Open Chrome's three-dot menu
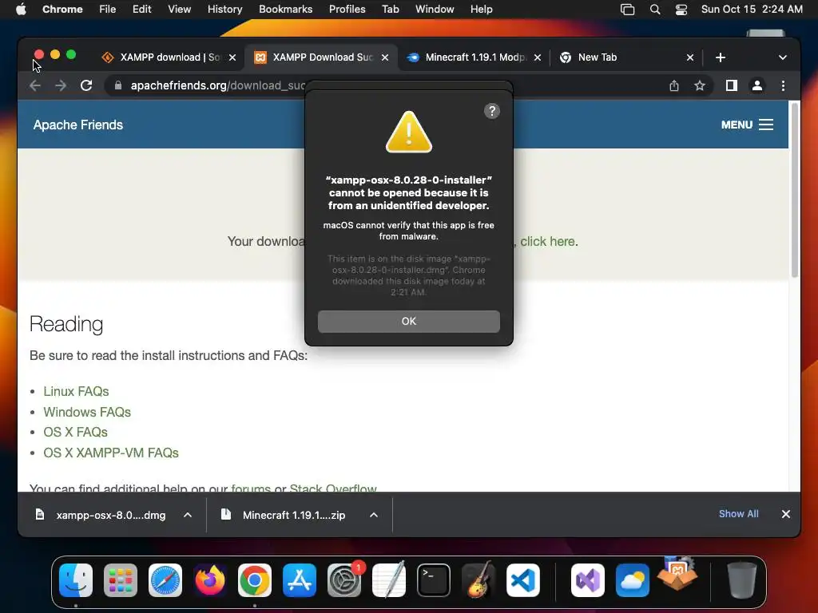This screenshot has width=818, height=613. click(783, 85)
